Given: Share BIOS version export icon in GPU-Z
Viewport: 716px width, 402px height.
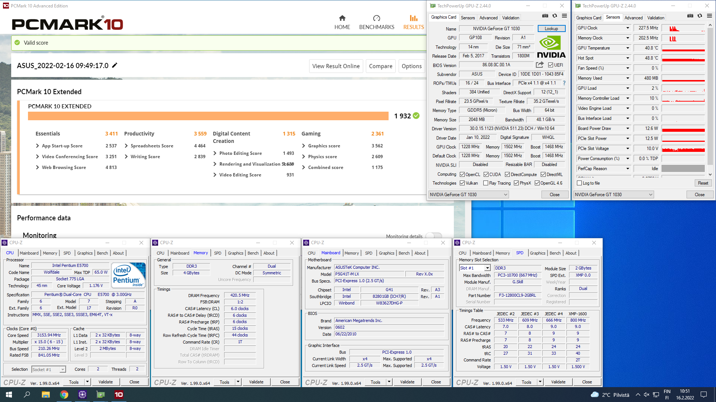Looking at the screenshot, I should pos(540,65).
